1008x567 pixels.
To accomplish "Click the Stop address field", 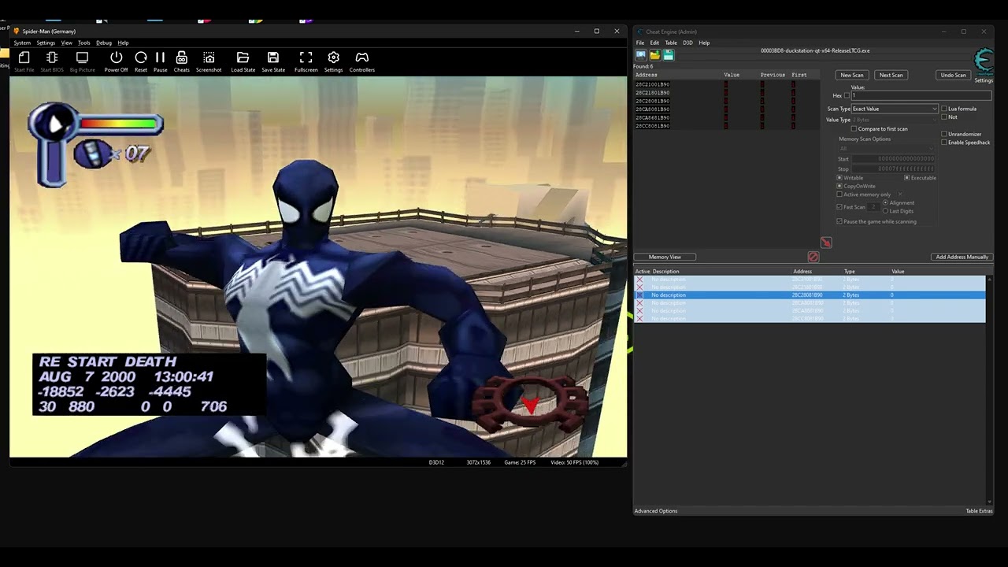I will (x=895, y=169).
